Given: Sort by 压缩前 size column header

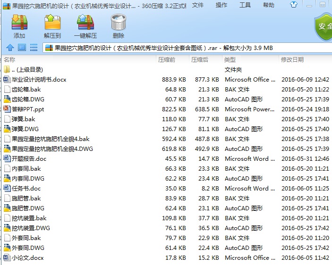Looking at the screenshot, I should [x=167, y=60].
